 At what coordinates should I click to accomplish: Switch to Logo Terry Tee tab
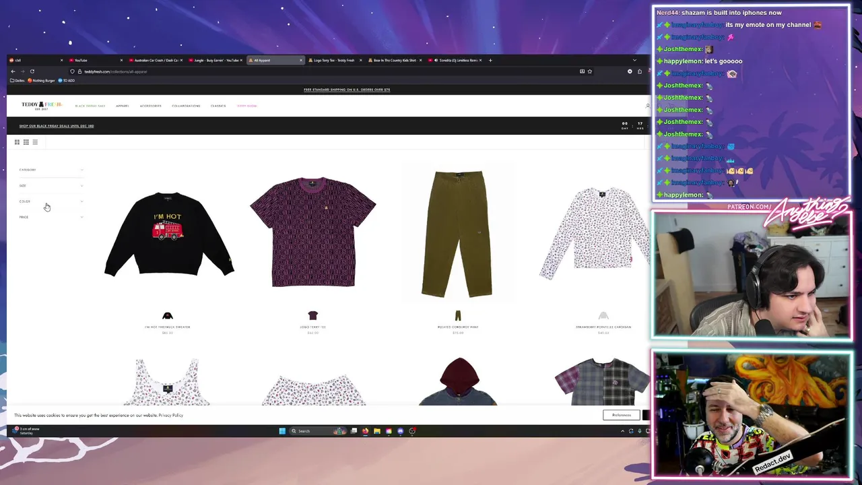click(334, 61)
